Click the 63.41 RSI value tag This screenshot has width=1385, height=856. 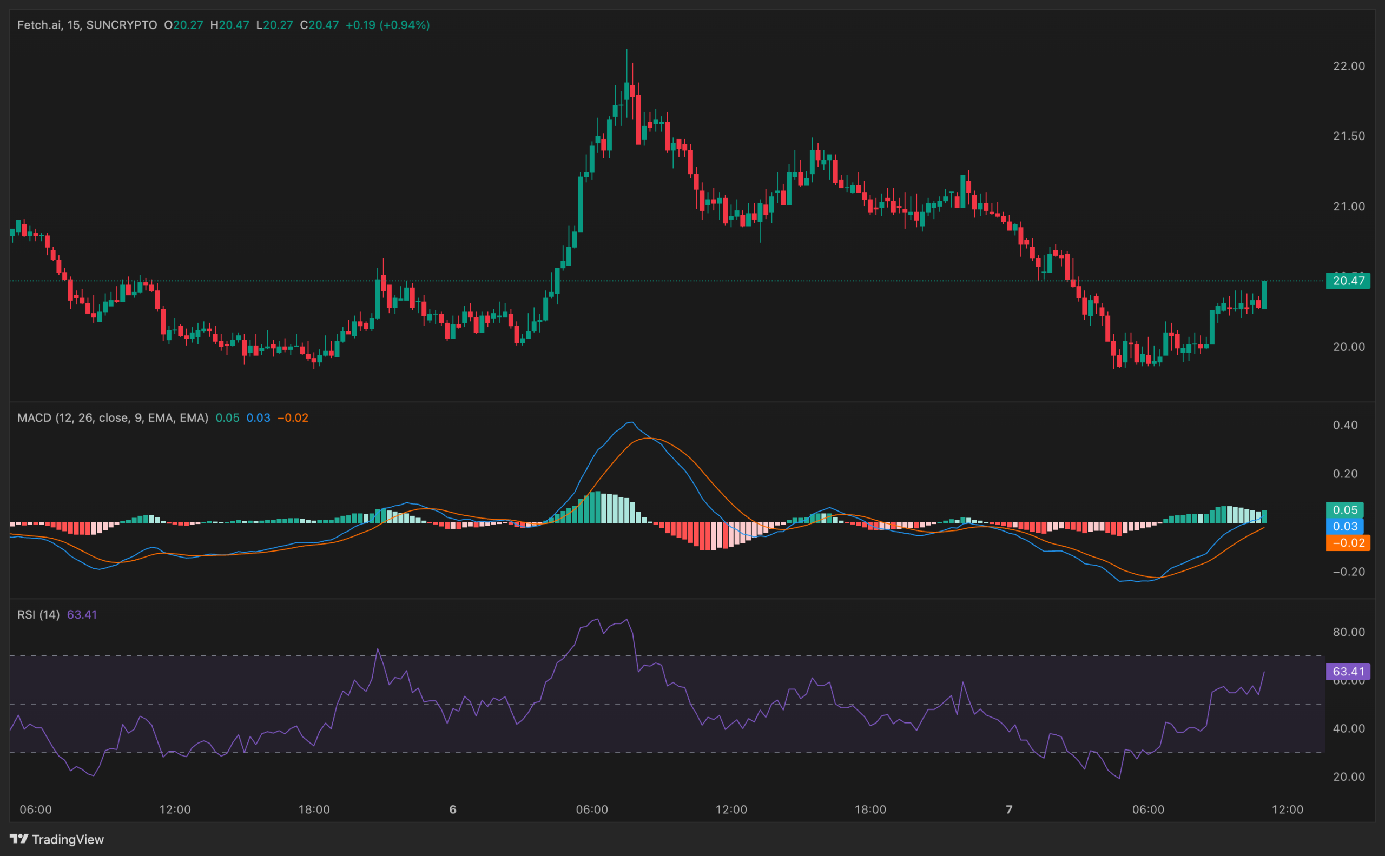click(1351, 671)
